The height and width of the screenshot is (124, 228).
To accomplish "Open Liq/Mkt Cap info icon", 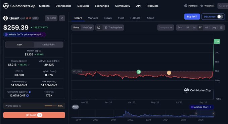I will tap(55, 72).
